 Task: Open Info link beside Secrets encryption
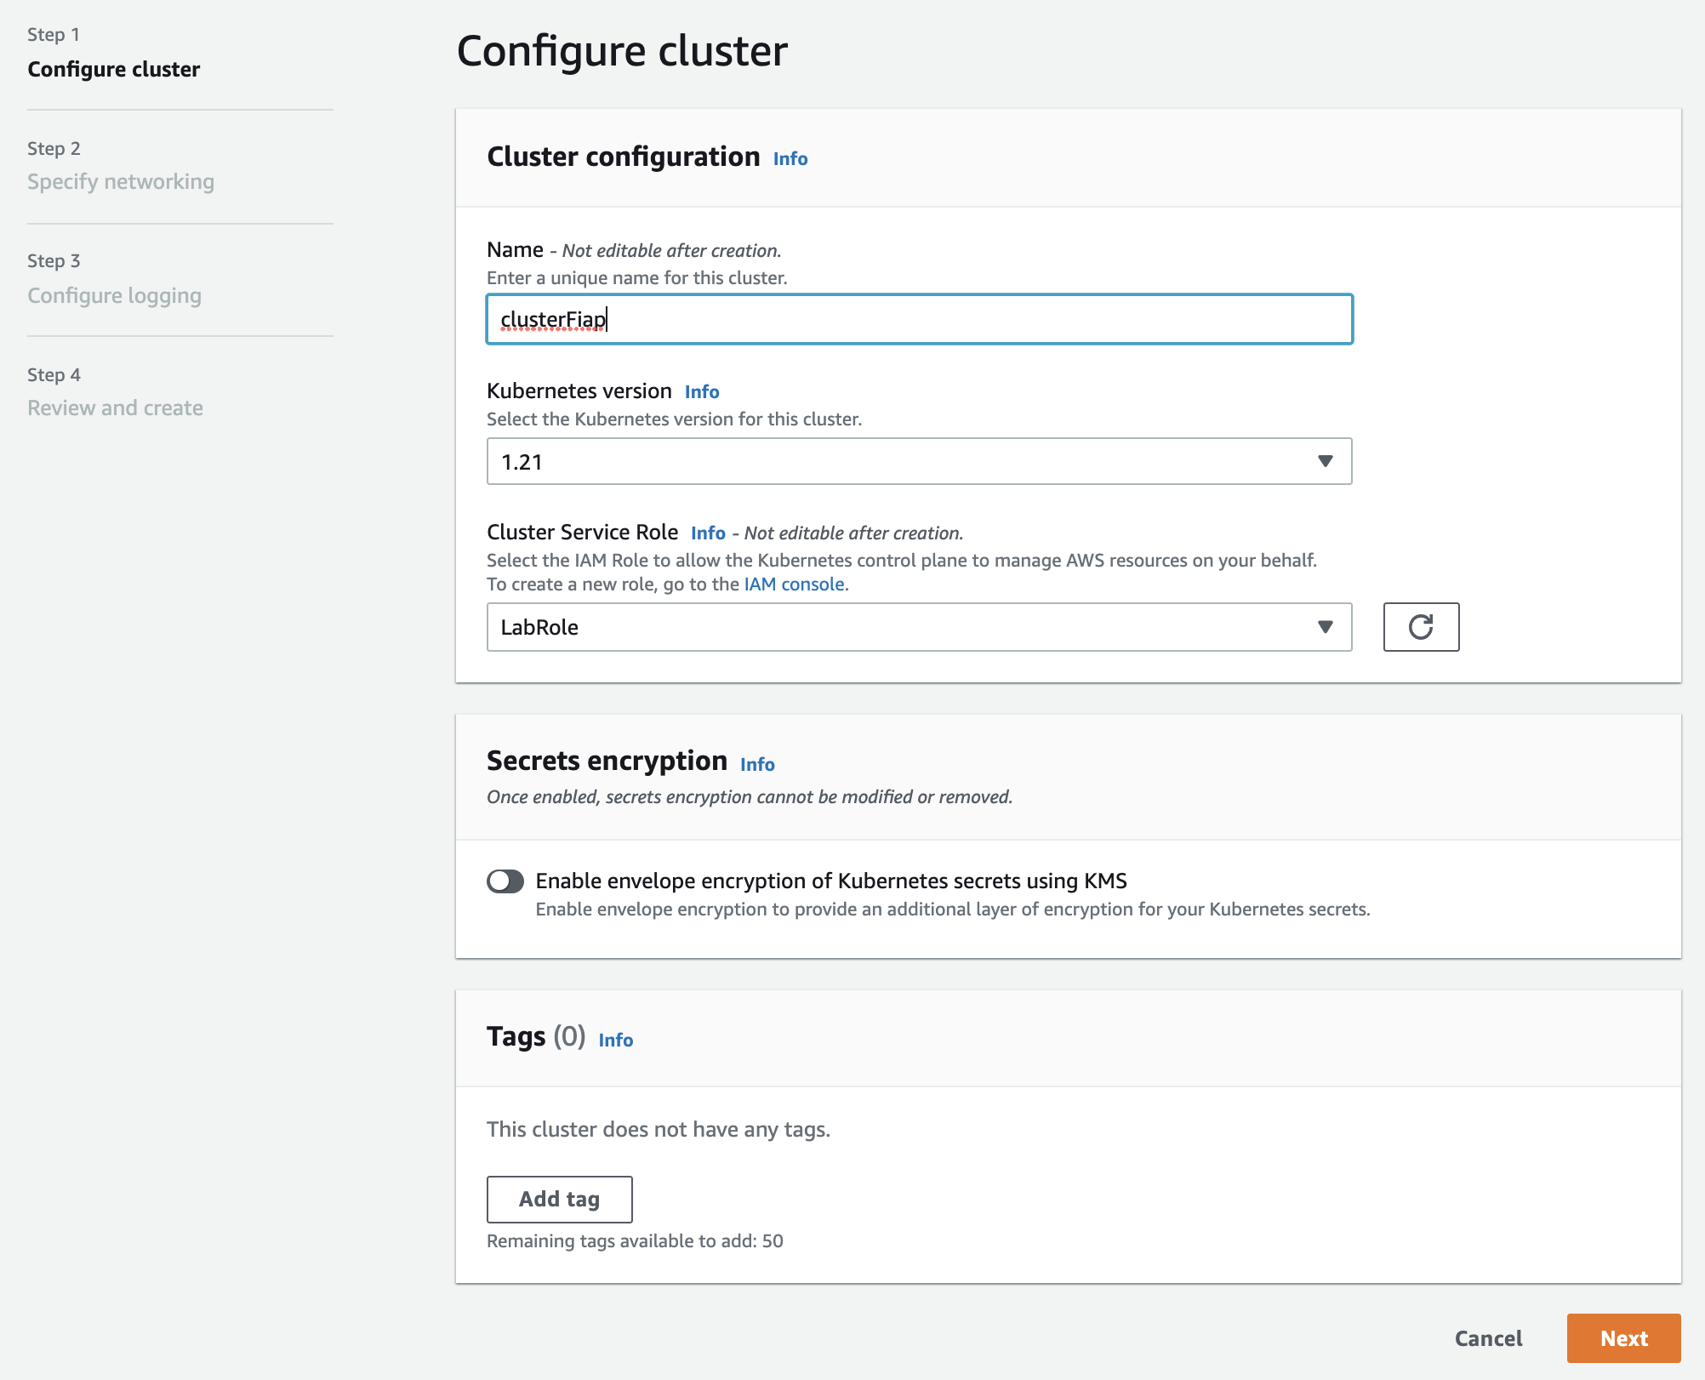coord(757,764)
